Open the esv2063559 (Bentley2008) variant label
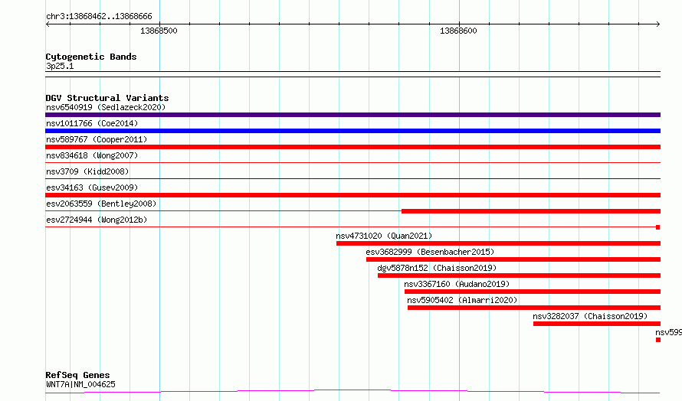The height and width of the screenshot is (401, 682). pyautogui.click(x=101, y=204)
